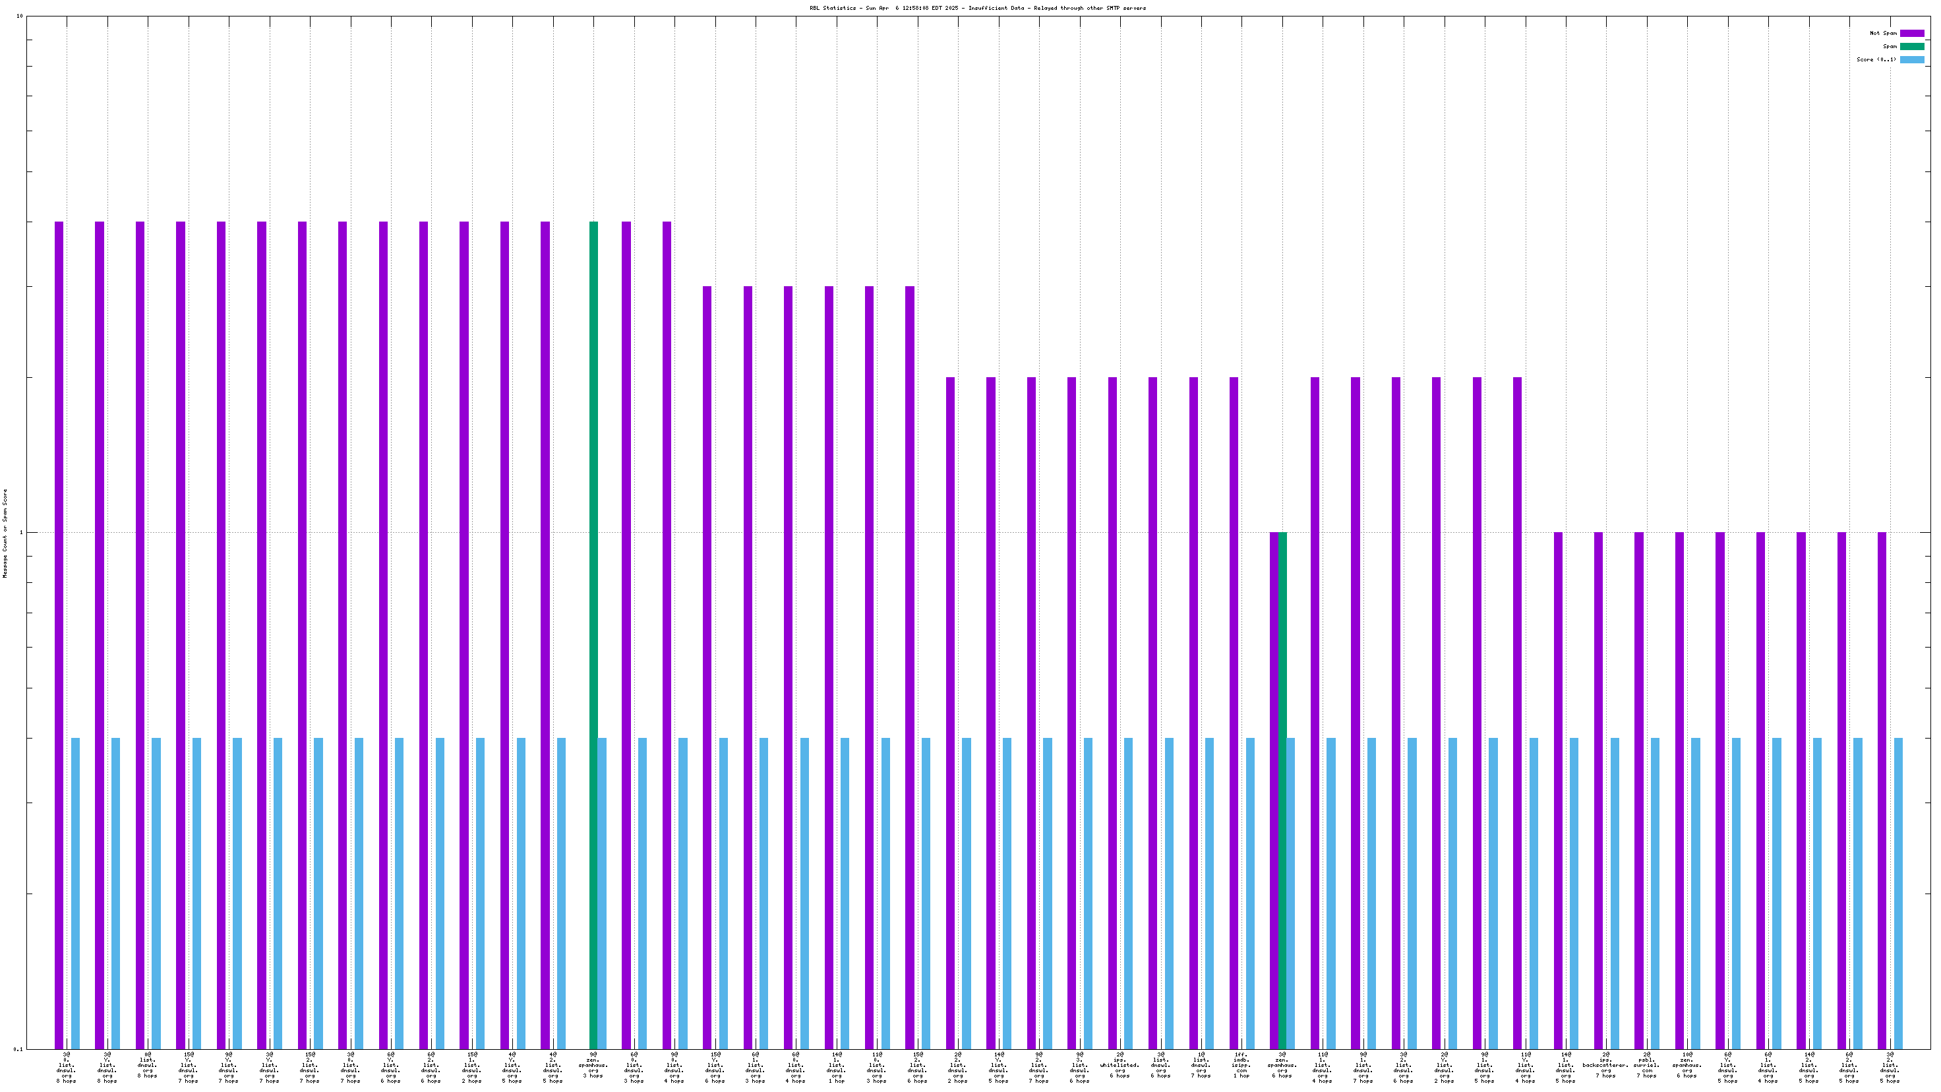This screenshot has width=1941, height=1092.
Task: Click the y-axis tick label '10'
Action: tap(20, 16)
